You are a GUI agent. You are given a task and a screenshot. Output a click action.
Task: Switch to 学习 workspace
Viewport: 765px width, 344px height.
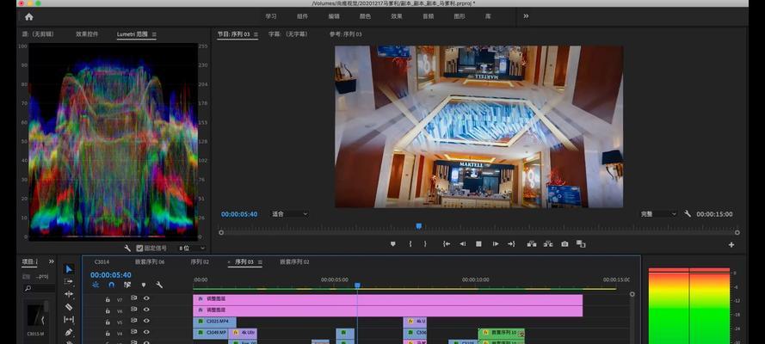(x=271, y=16)
